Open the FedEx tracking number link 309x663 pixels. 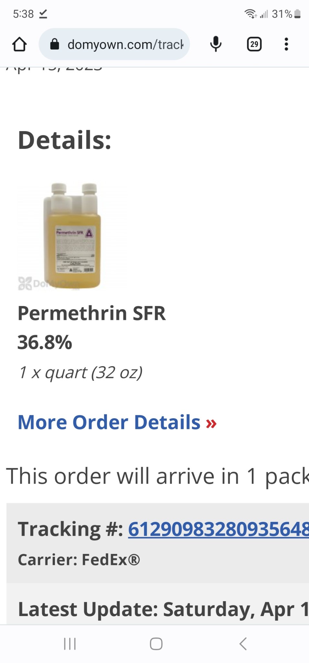click(218, 529)
